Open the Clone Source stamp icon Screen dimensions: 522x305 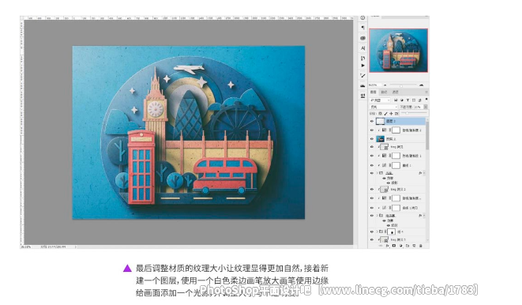(362, 96)
